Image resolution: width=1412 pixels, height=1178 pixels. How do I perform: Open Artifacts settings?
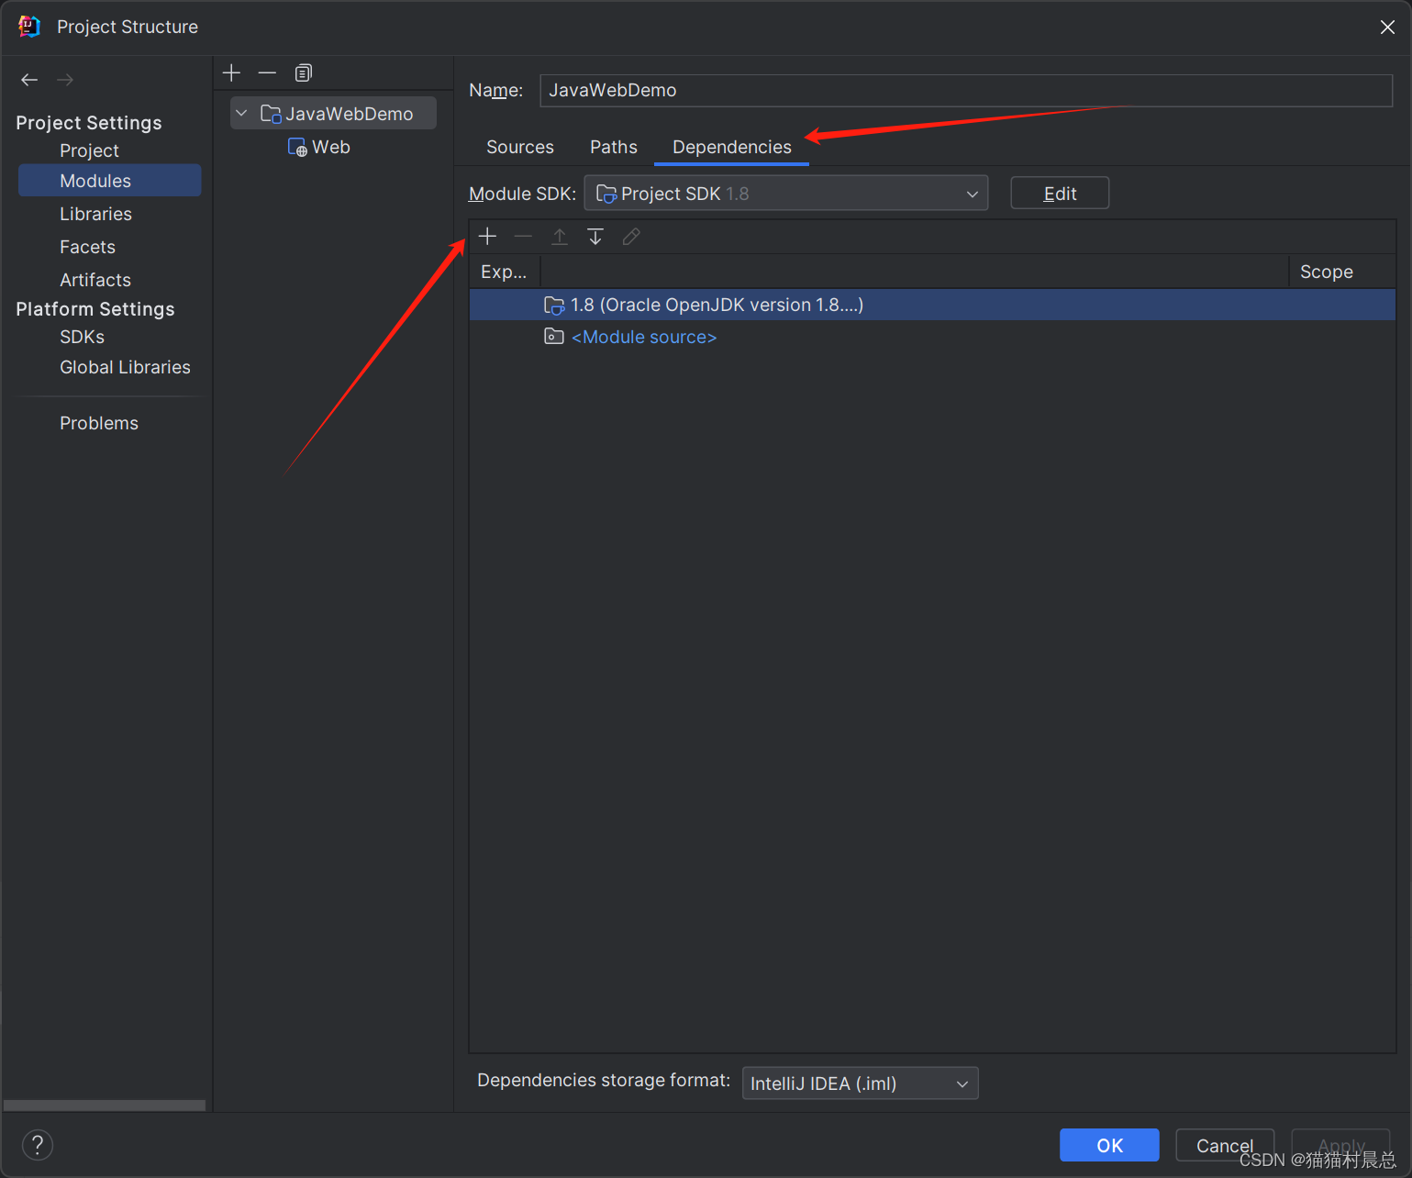95,280
